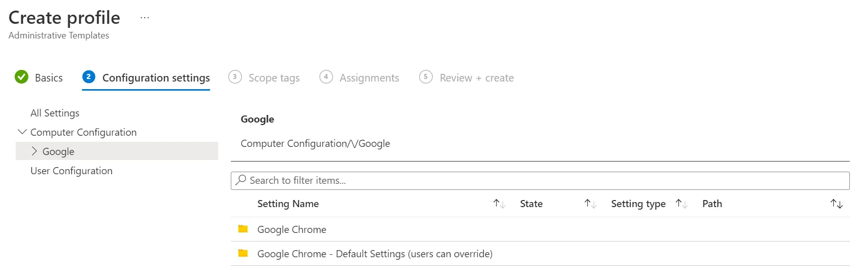Click the State column header
Viewport: 862px width, 278px height.
(531, 204)
